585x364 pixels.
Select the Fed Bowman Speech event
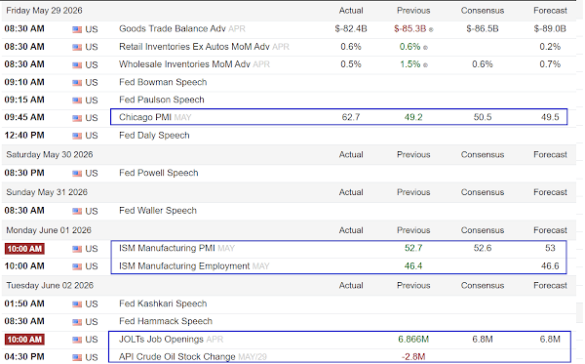click(163, 82)
